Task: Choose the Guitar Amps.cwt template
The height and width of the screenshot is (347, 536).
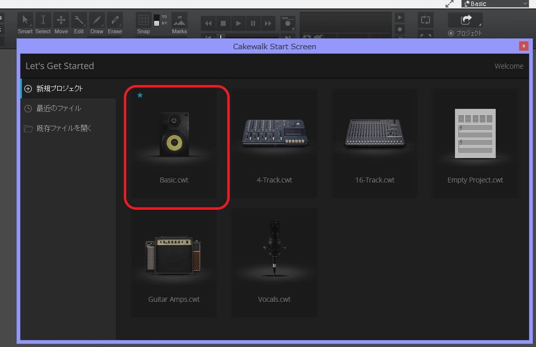Action: [174, 262]
